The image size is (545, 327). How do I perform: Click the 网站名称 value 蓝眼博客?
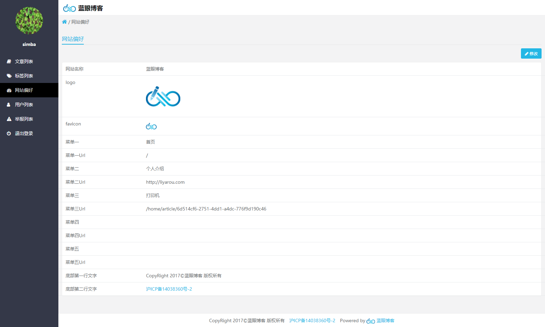(155, 69)
